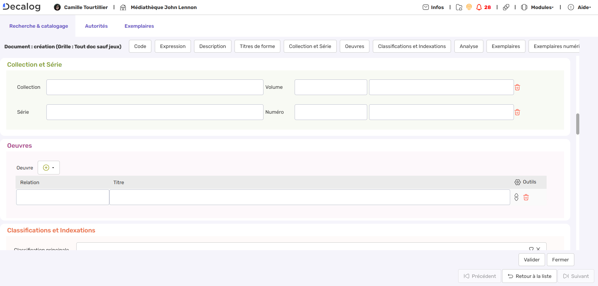
Task: Click the orange broadcast icon in the header
Action: click(469, 7)
